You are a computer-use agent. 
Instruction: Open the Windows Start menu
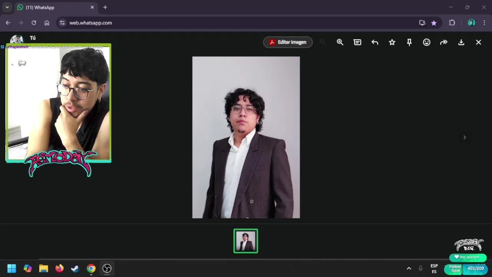click(x=12, y=269)
